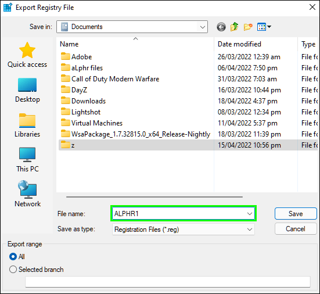The image size is (320, 294).
Task: Create a new folder
Action: [248, 27]
